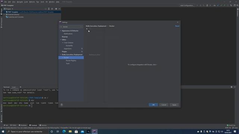Open Microsoft Edge from taskbar
The height and width of the screenshot is (134, 239).
coord(64,131)
